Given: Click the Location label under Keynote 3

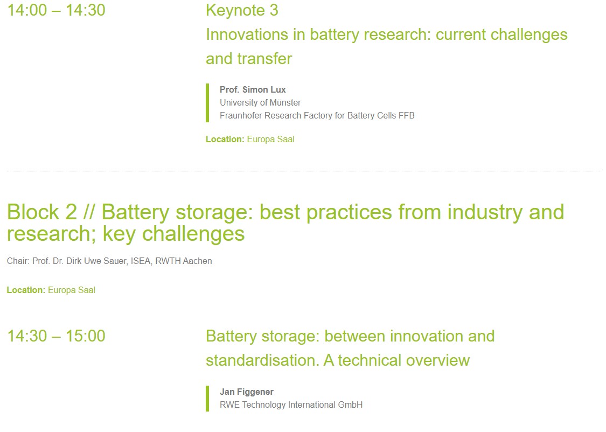Looking at the screenshot, I should (225, 139).
